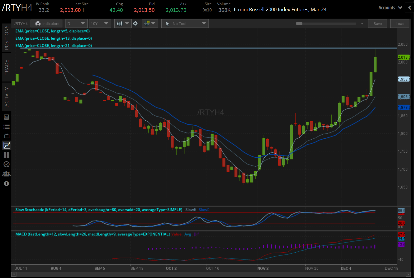The width and height of the screenshot is (414, 278).
Task: Click the Indicators button
Action: (x=47, y=24)
